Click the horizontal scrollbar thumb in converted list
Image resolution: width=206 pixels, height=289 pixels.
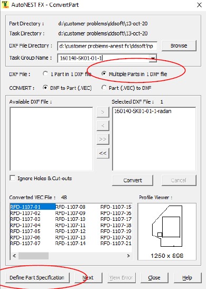pyautogui.click(x=33, y=256)
